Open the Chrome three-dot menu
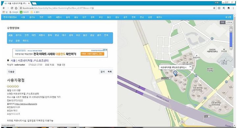The image size is (237, 128). tap(233, 8)
